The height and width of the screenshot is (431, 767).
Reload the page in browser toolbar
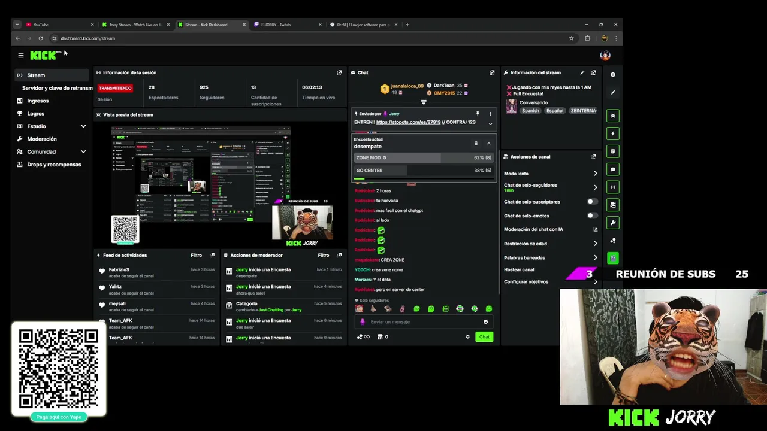point(41,38)
